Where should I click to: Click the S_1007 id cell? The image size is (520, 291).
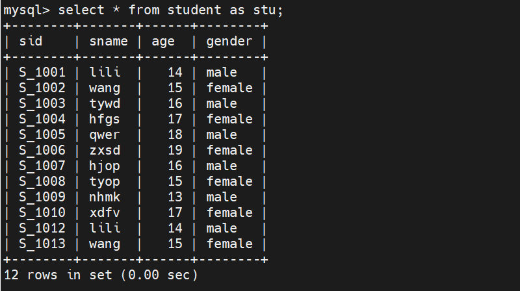(42, 166)
